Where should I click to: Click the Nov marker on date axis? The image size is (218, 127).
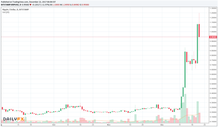(x=109, y=125)
